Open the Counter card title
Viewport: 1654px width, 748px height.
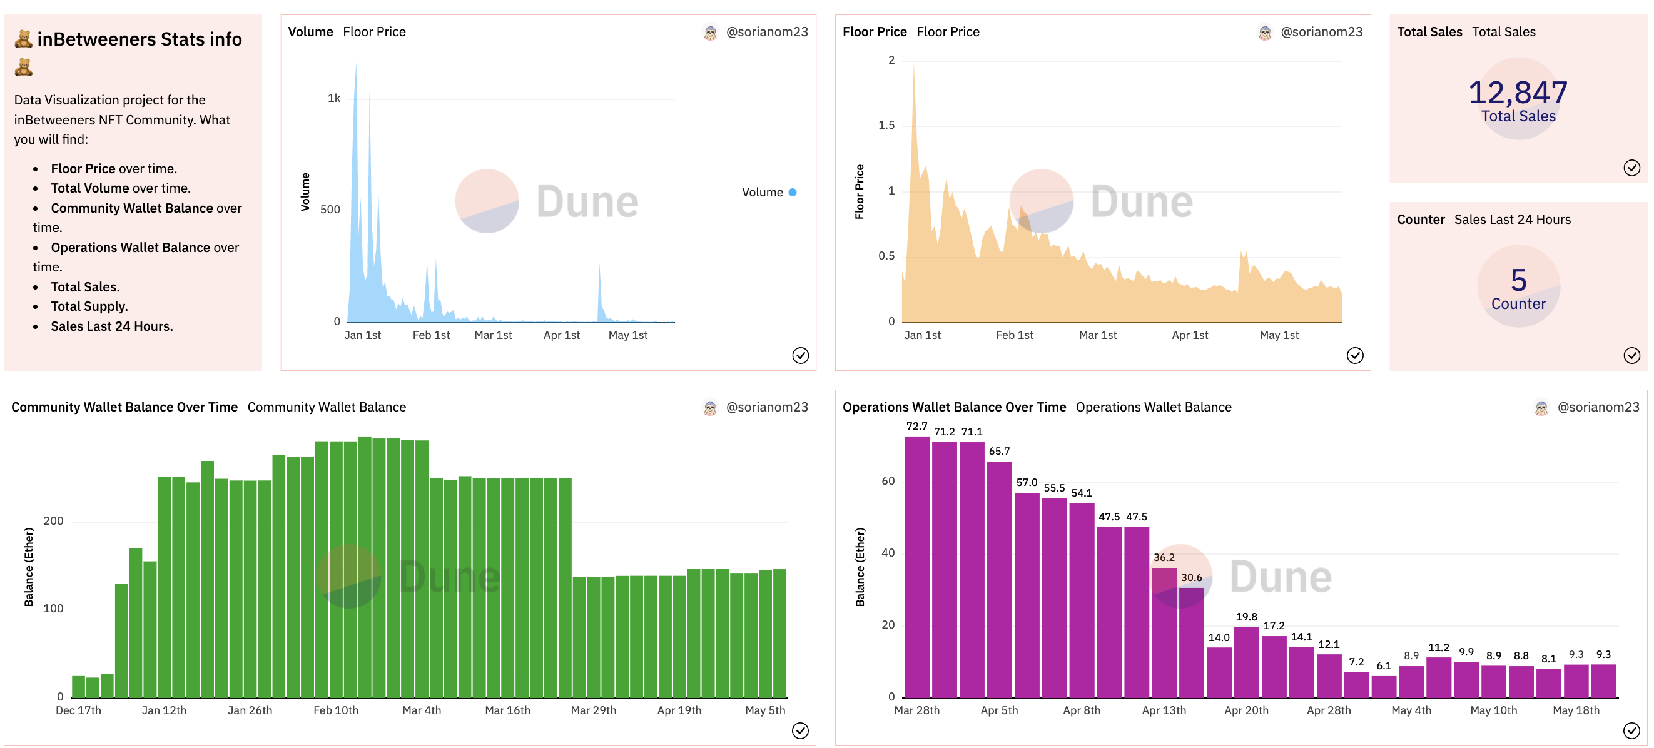click(1421, 220)
